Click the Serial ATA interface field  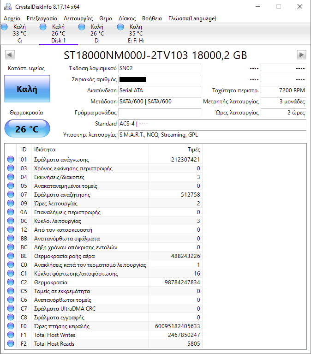coord(160,90)
